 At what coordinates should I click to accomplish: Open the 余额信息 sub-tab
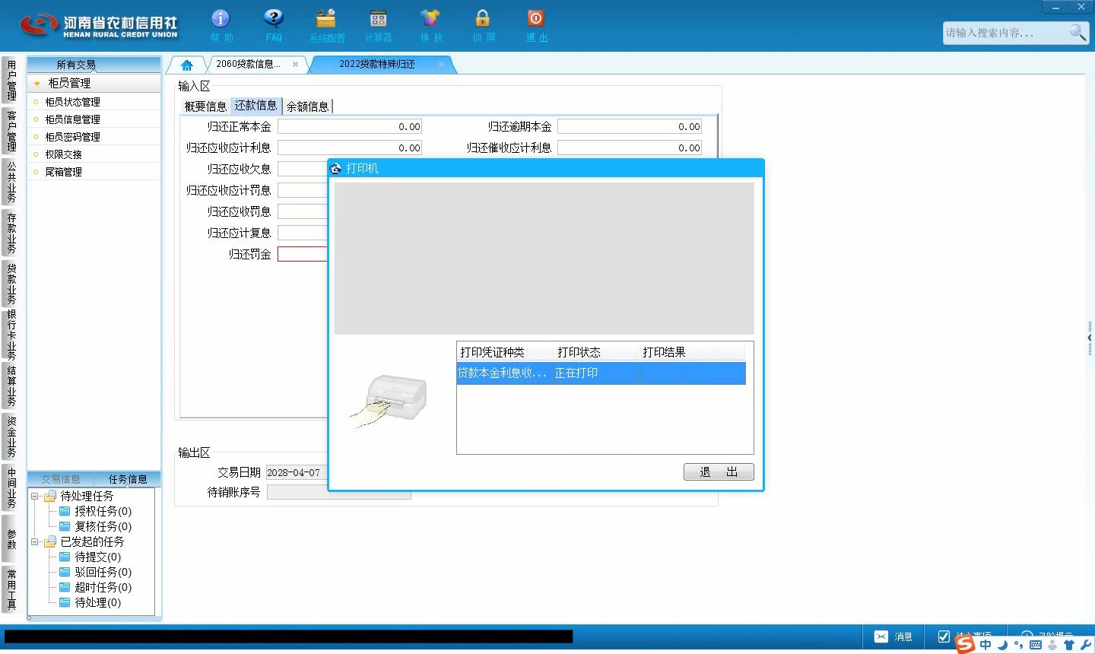(307, 106)
